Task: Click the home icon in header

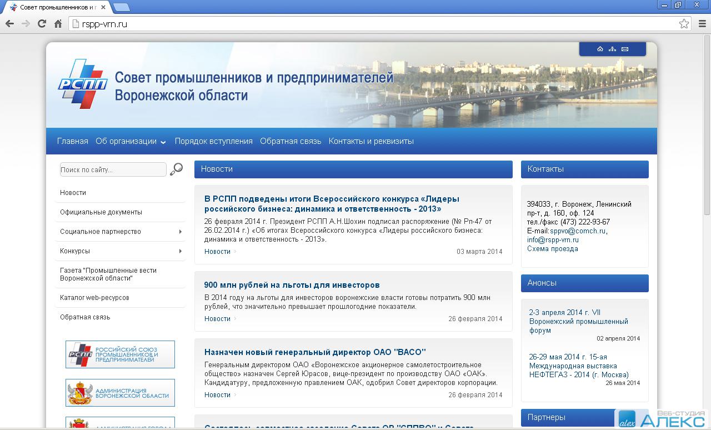Action: [600, 49]
